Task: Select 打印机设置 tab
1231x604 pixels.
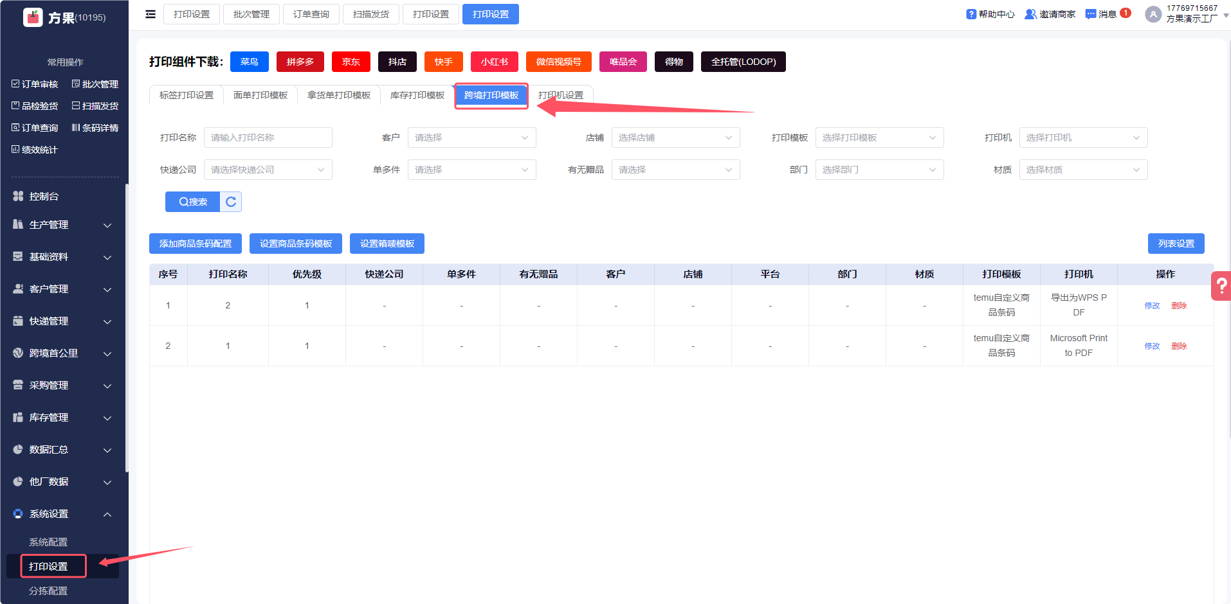Action: pyautogui.click(x=561, y=95)
